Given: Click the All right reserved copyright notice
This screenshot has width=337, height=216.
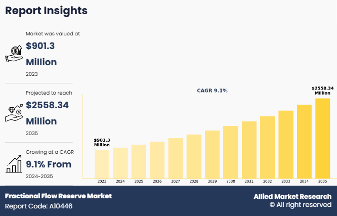Looking at the screenshot, I should tap(300, 205).
